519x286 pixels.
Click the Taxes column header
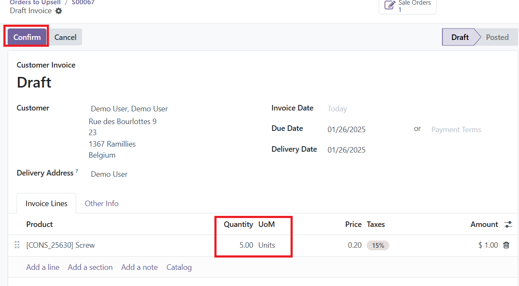coord(376,224)
